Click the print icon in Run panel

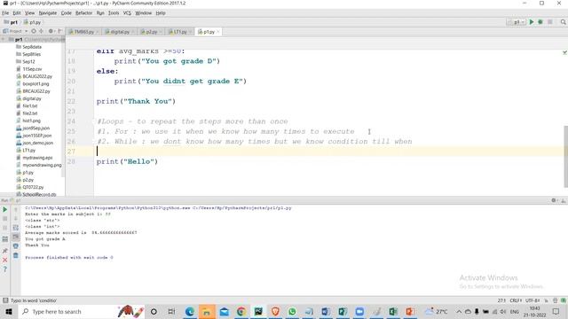click(16, 246)
